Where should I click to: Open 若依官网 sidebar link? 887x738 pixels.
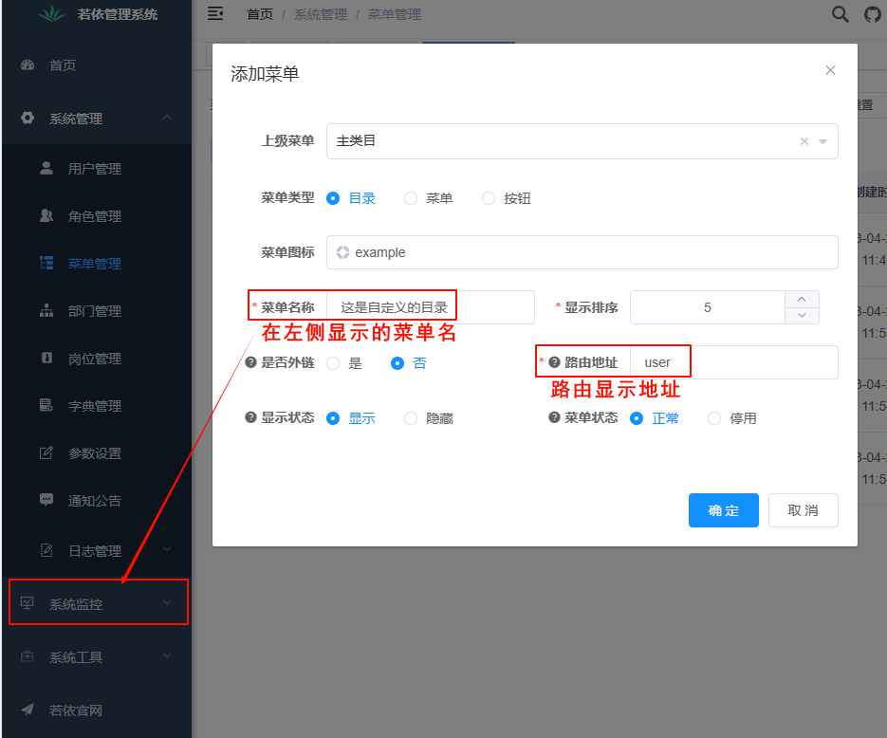point(97,710)
